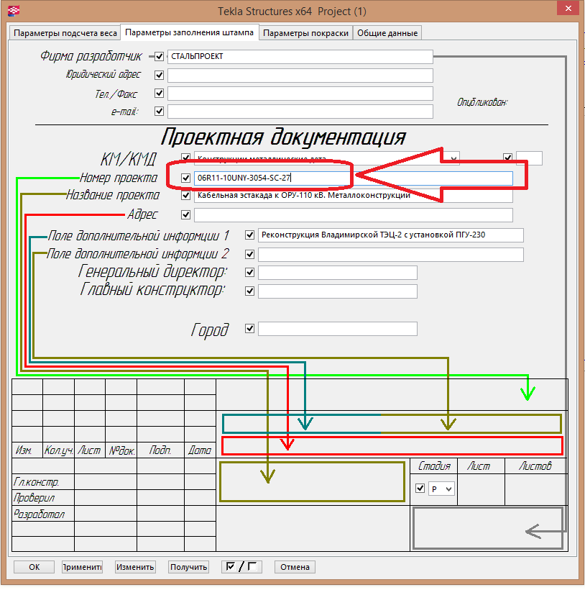Click the СТАЛЬПРОЕКТ company name field
Screen dimensions: 585x590
pos(300,56)
